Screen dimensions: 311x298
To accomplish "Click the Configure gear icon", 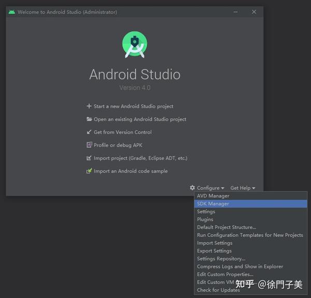I will (192, 188).
